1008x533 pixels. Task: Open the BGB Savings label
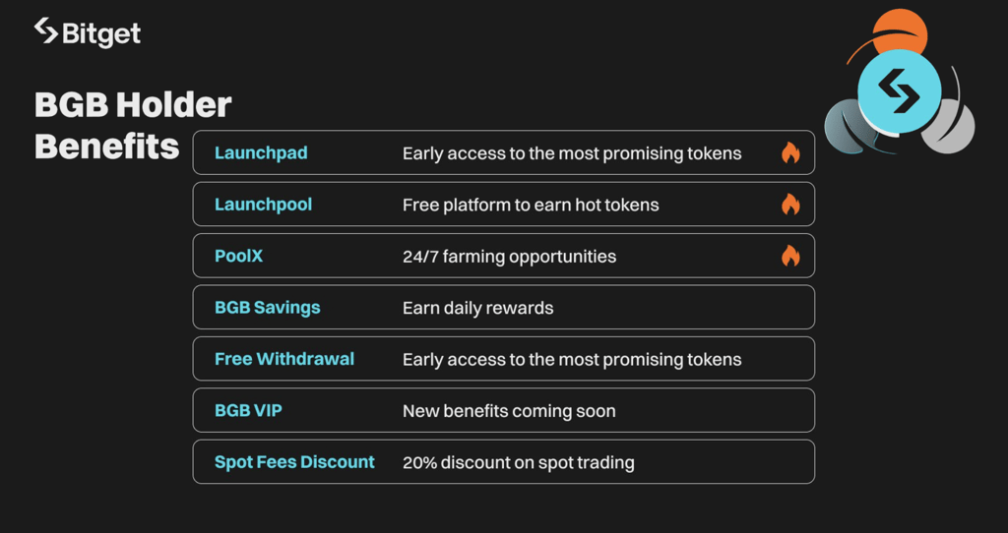268,307
